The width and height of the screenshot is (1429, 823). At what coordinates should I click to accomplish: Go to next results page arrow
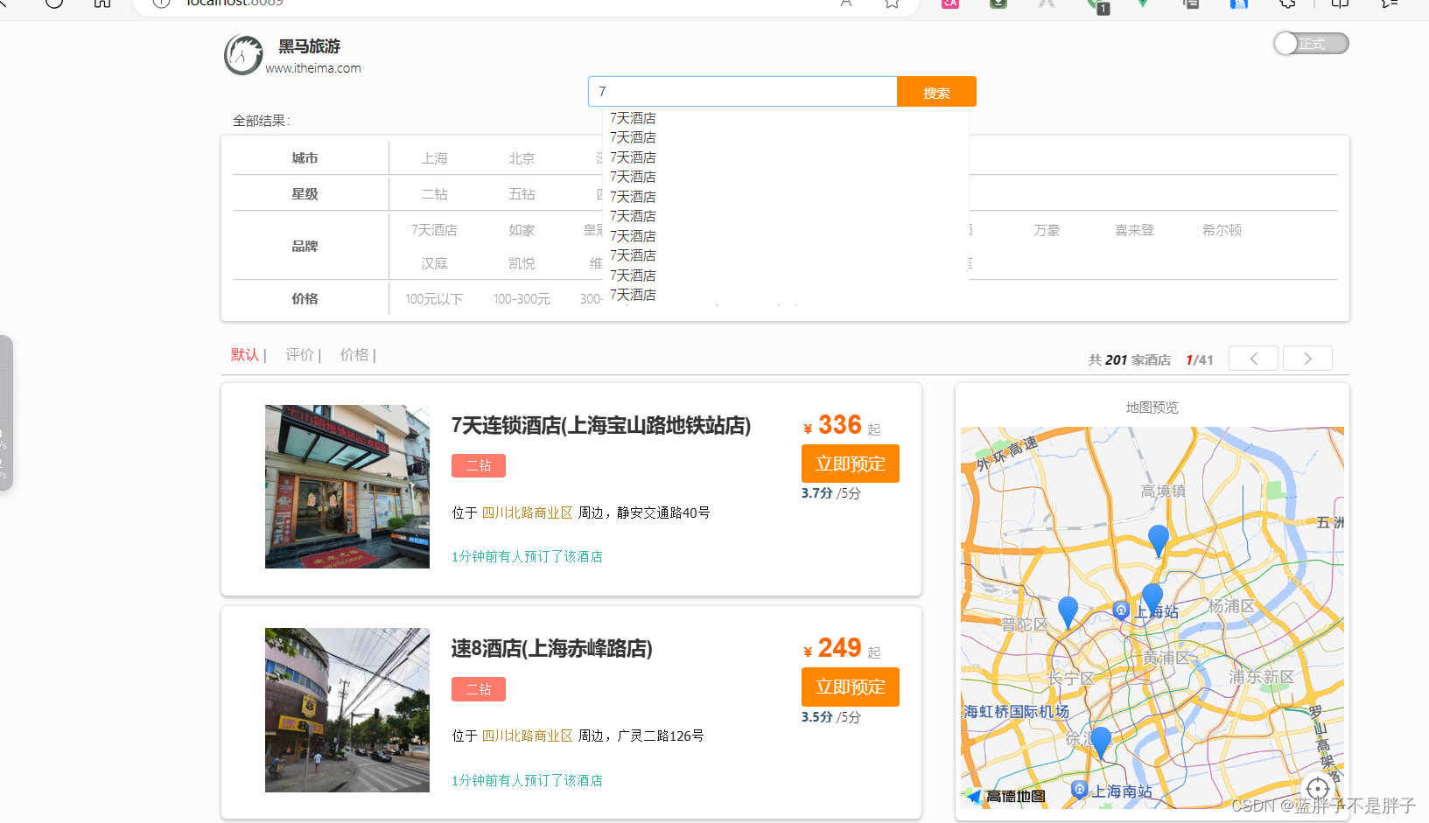1307,359
